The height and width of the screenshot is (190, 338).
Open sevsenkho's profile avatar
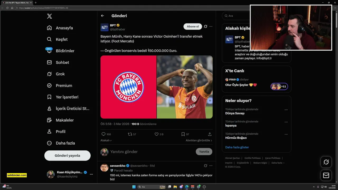pos(105,168)
